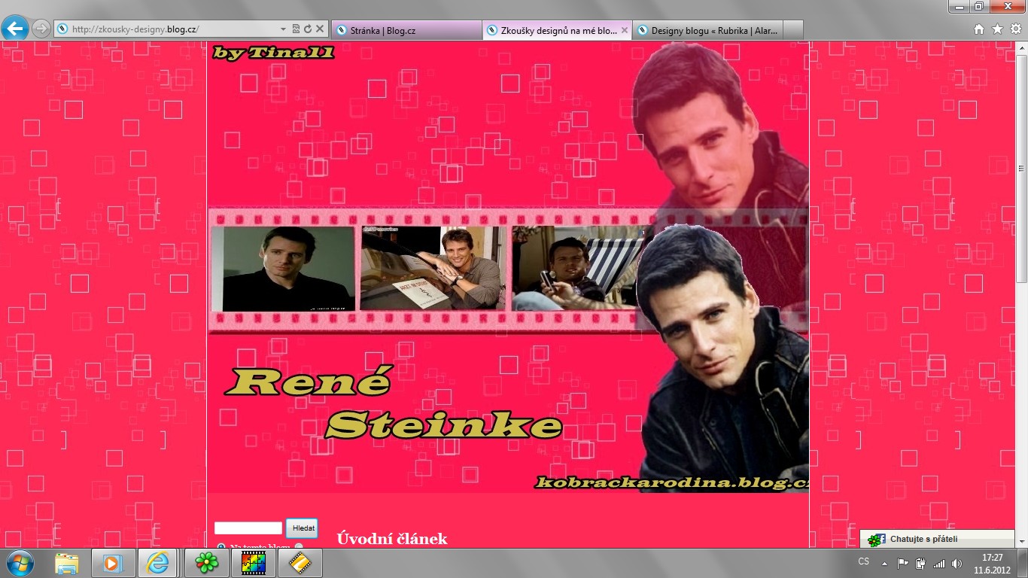The image size is (1028, 578).
Task: Click the vertical scrollbar thumb
Action: (1021, 169)
